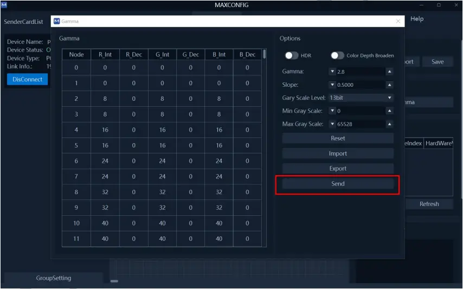
Task: Decrease Min Gray Scale value
Action: [x=332, y=111]
